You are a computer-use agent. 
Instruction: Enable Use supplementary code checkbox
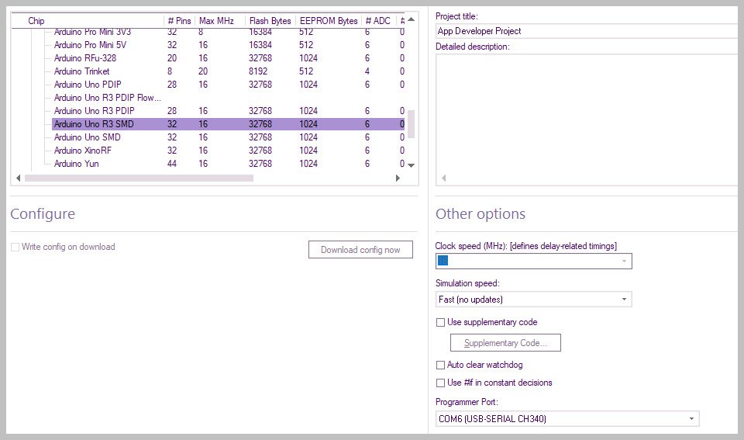440,323
